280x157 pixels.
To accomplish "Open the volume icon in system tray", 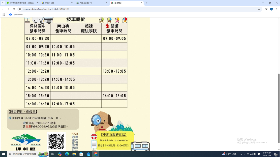I will click(x=251, y=154).
